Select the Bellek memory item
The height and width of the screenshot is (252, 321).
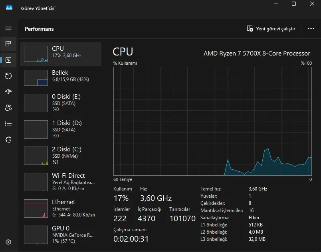61,78
